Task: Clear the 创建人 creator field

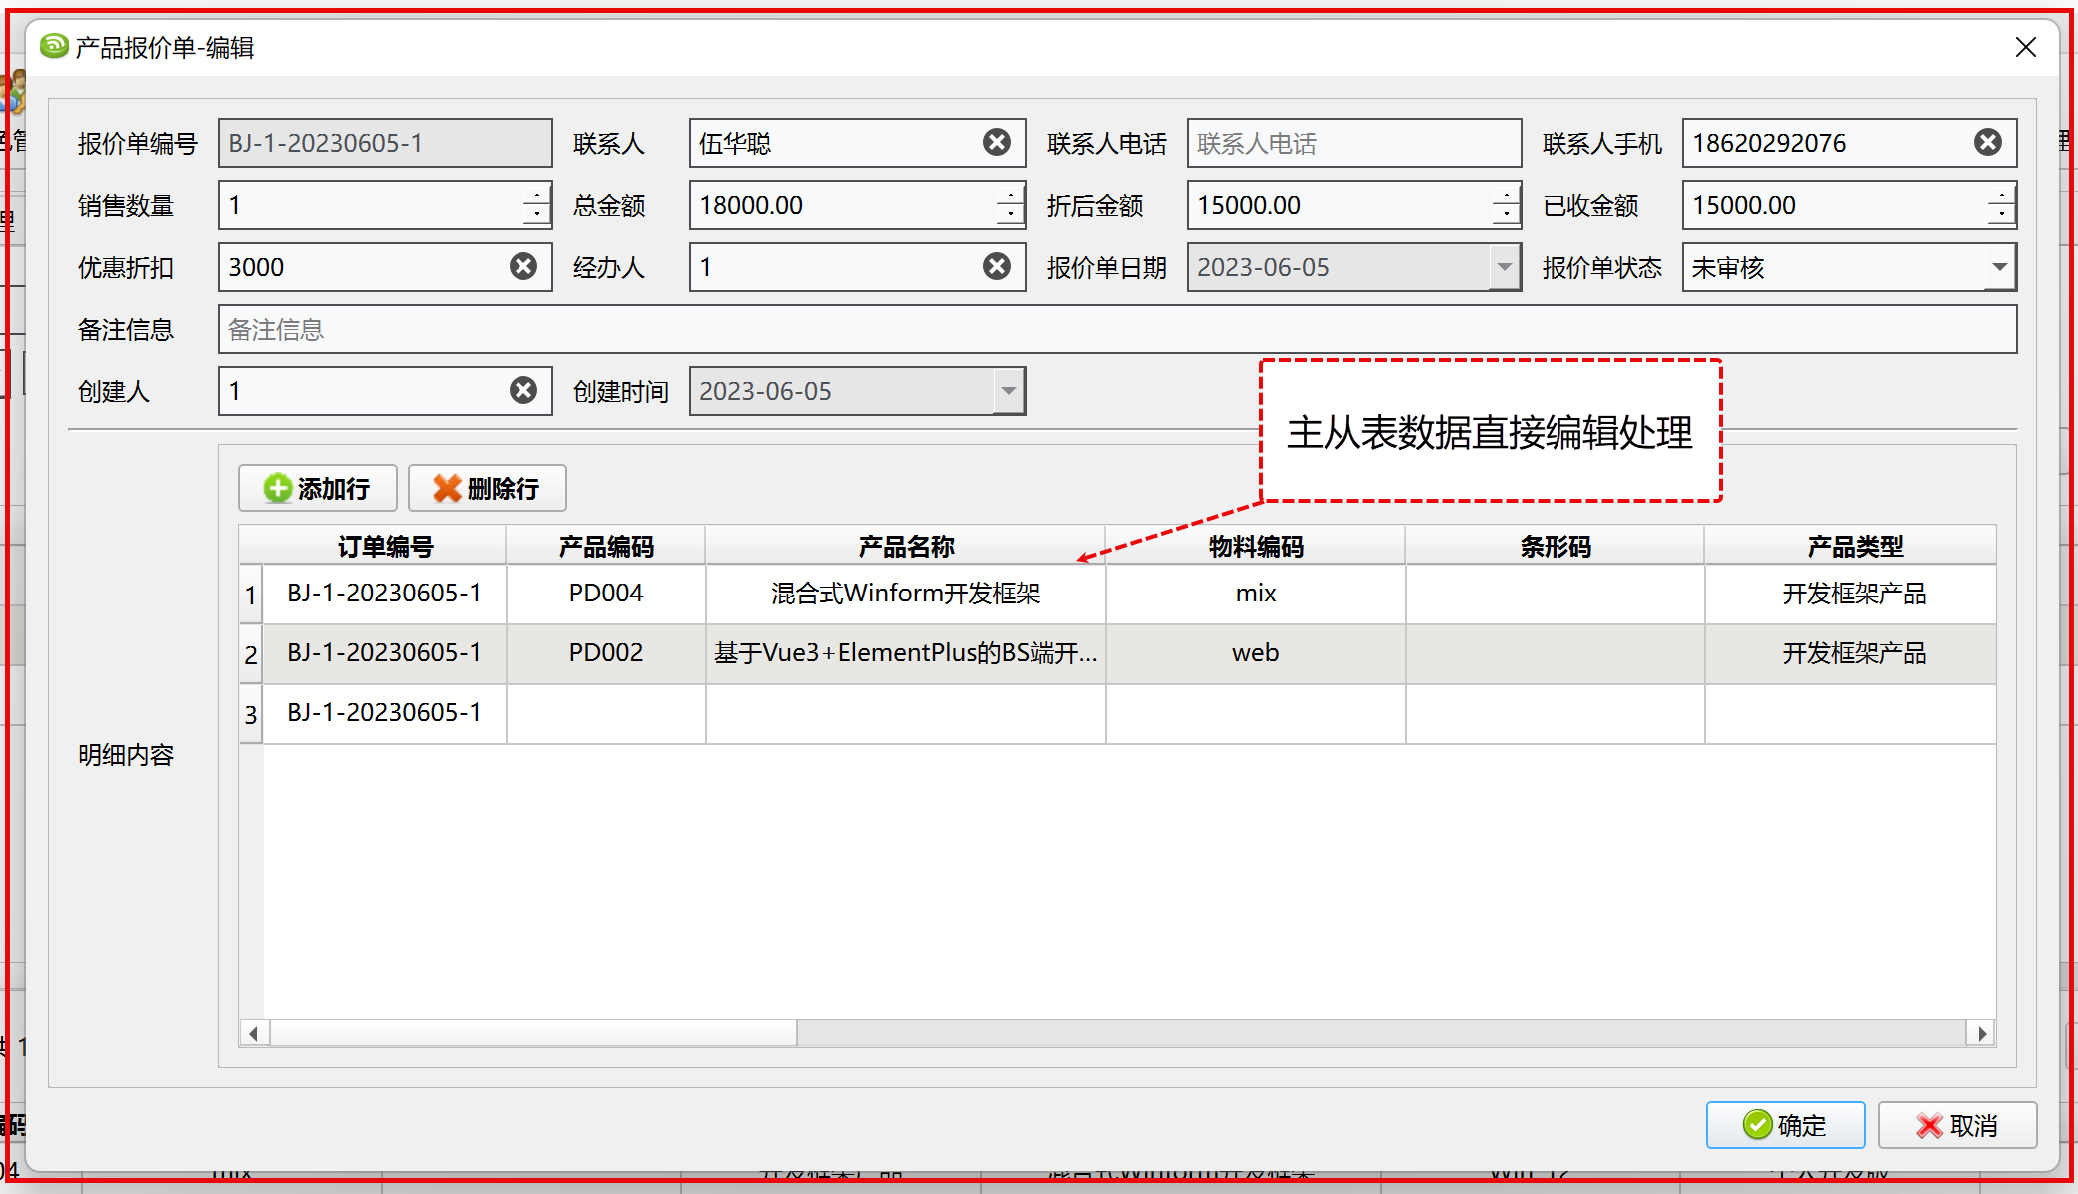Action: click(523, 390)
